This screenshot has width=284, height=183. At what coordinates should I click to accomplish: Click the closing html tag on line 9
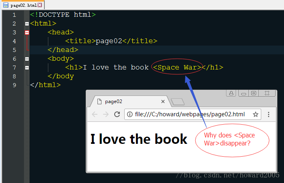[x=45, y=85]
